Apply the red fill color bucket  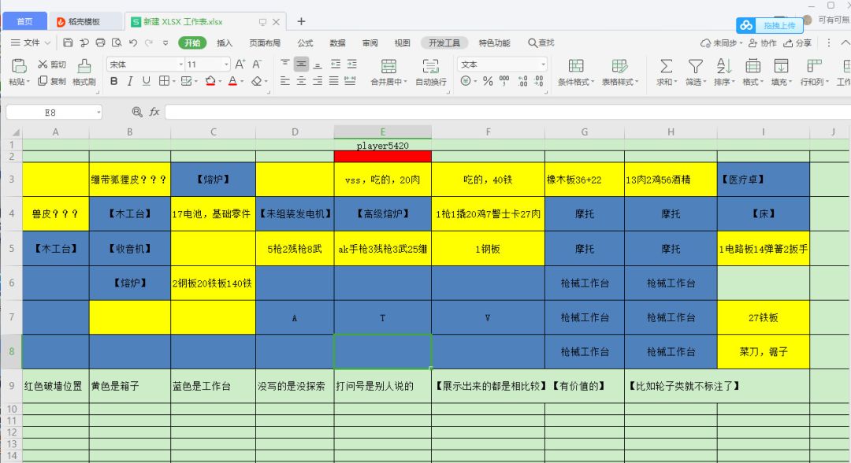210,81
